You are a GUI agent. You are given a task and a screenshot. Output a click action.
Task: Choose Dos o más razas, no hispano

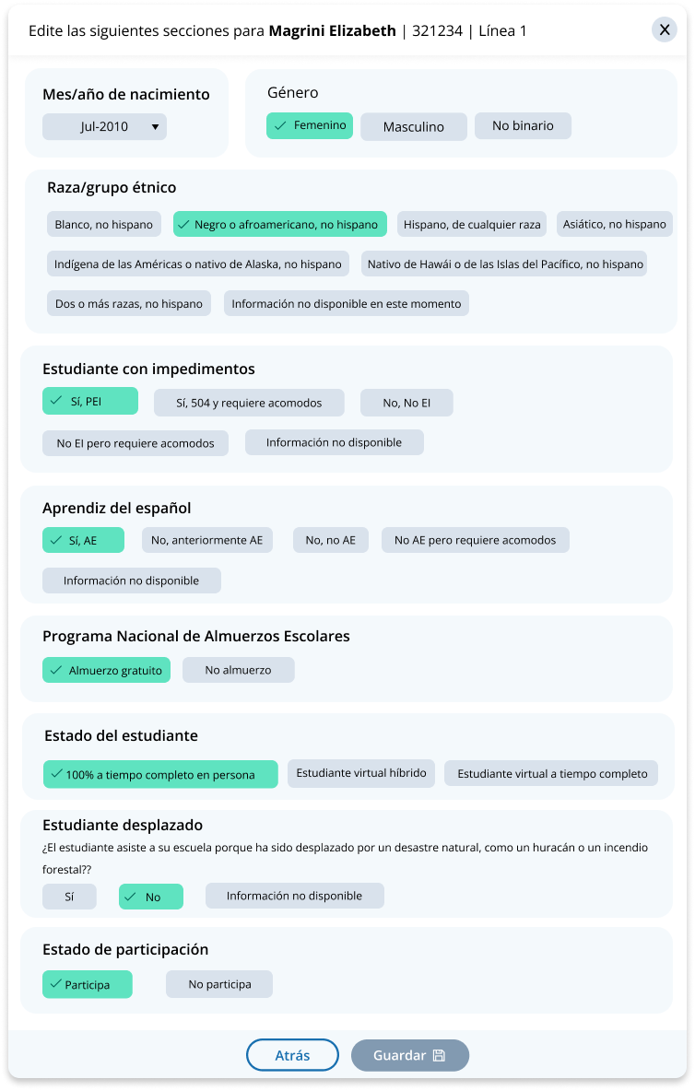point(128,303)
